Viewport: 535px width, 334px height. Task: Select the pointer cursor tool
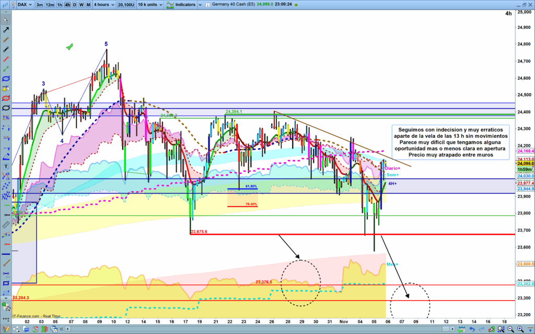tap(6, 20)
